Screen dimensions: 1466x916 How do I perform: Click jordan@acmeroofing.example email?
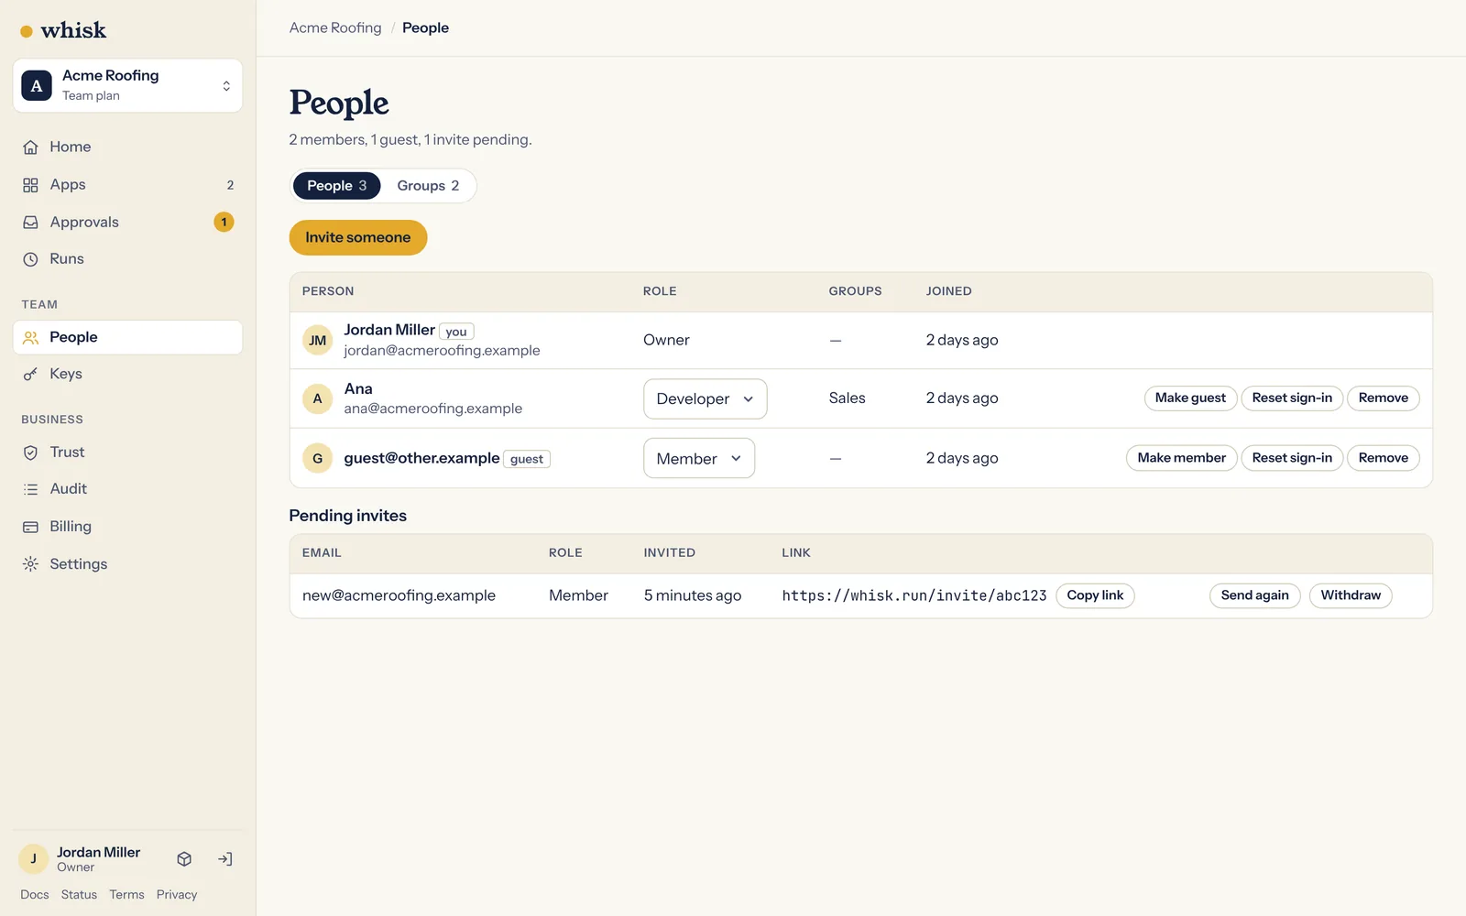[442, 351]
